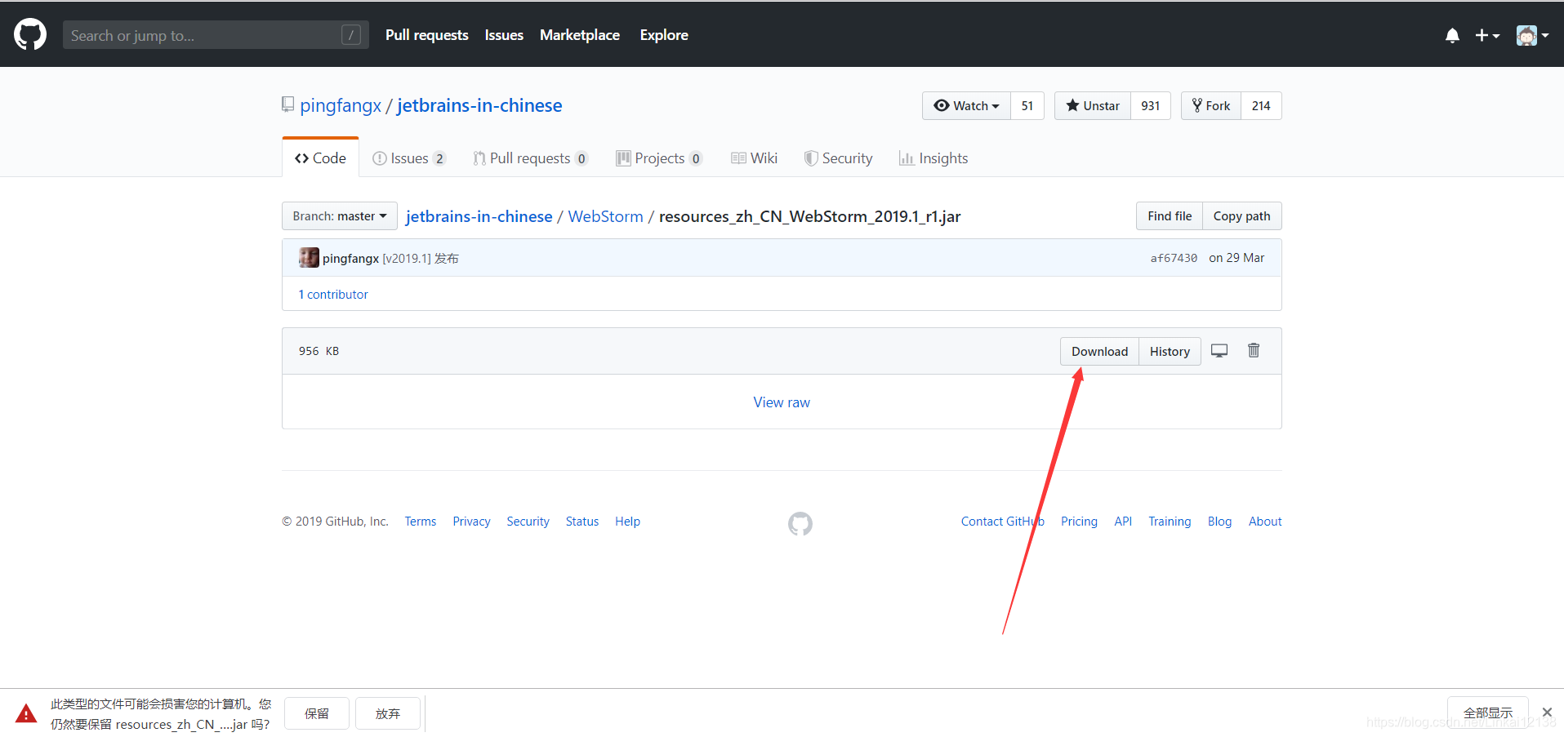Keep the download with 保留 button
Image resolution: width=1564 pixels, height=737 pixels.
click(317, 713)
